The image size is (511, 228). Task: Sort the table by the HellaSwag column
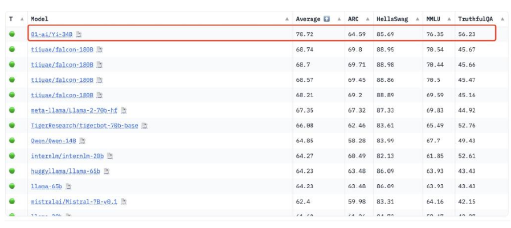[416, 19]
